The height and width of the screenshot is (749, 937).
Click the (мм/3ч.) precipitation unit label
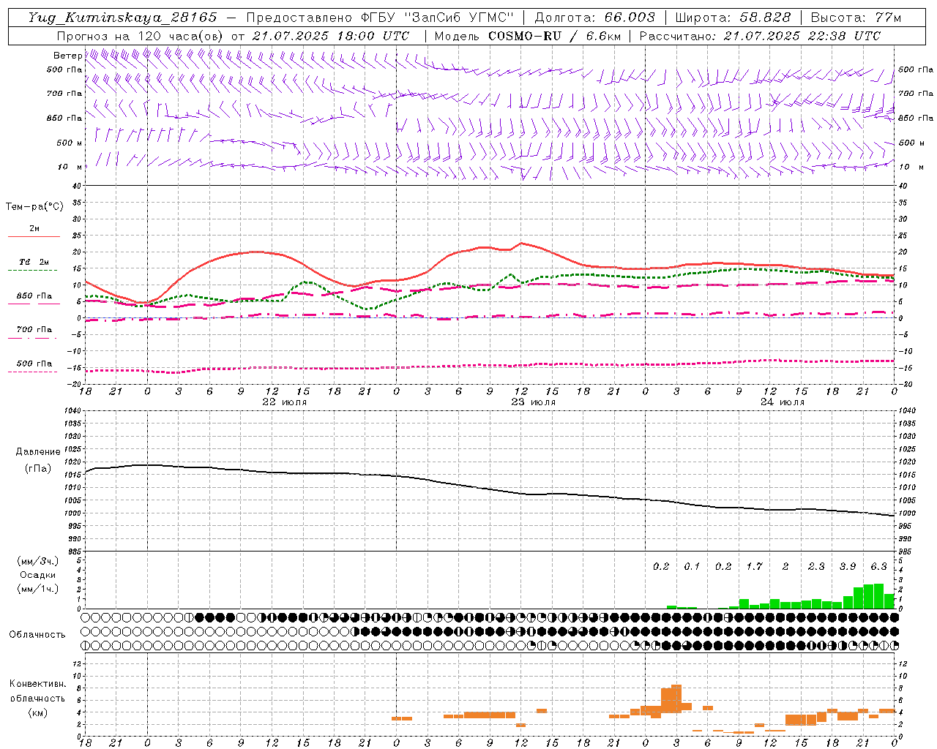(x=37, y=561)
